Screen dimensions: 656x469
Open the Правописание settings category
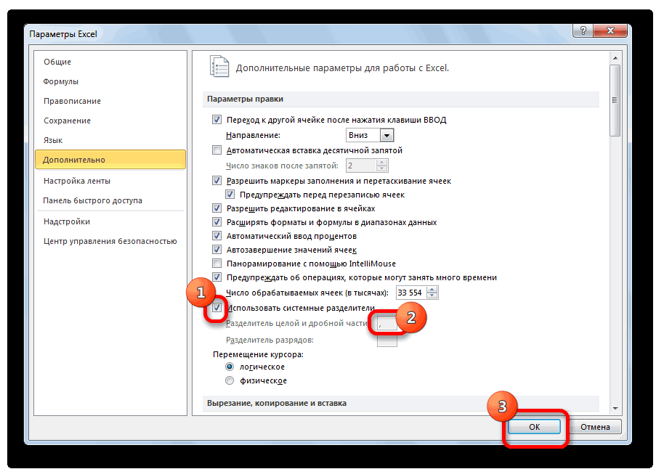pos(72,101)
